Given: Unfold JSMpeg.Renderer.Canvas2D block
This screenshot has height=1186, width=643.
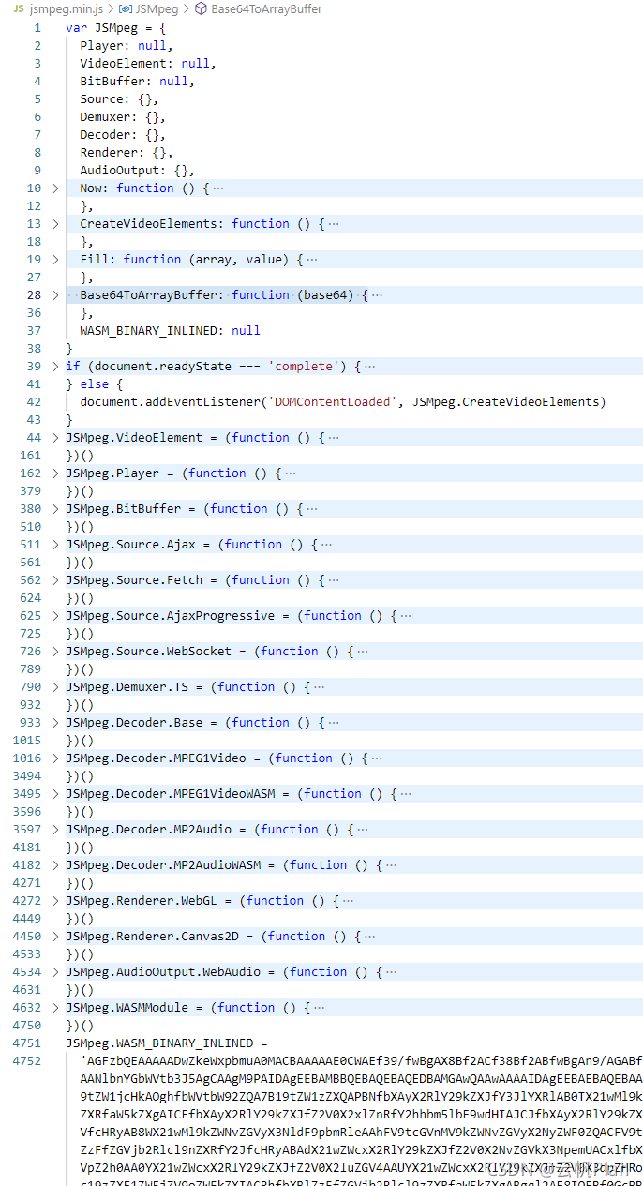Looking at the screenshot, I should [55, 937].
